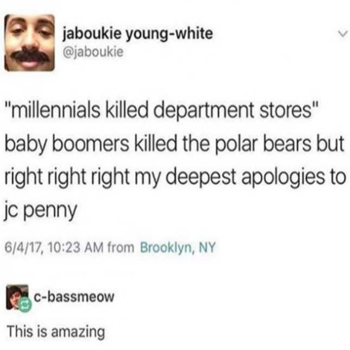The width and height of the screenshot is (350, 350).
Task: Expand the tweet options chevron
Action: (x=342, y=34)
